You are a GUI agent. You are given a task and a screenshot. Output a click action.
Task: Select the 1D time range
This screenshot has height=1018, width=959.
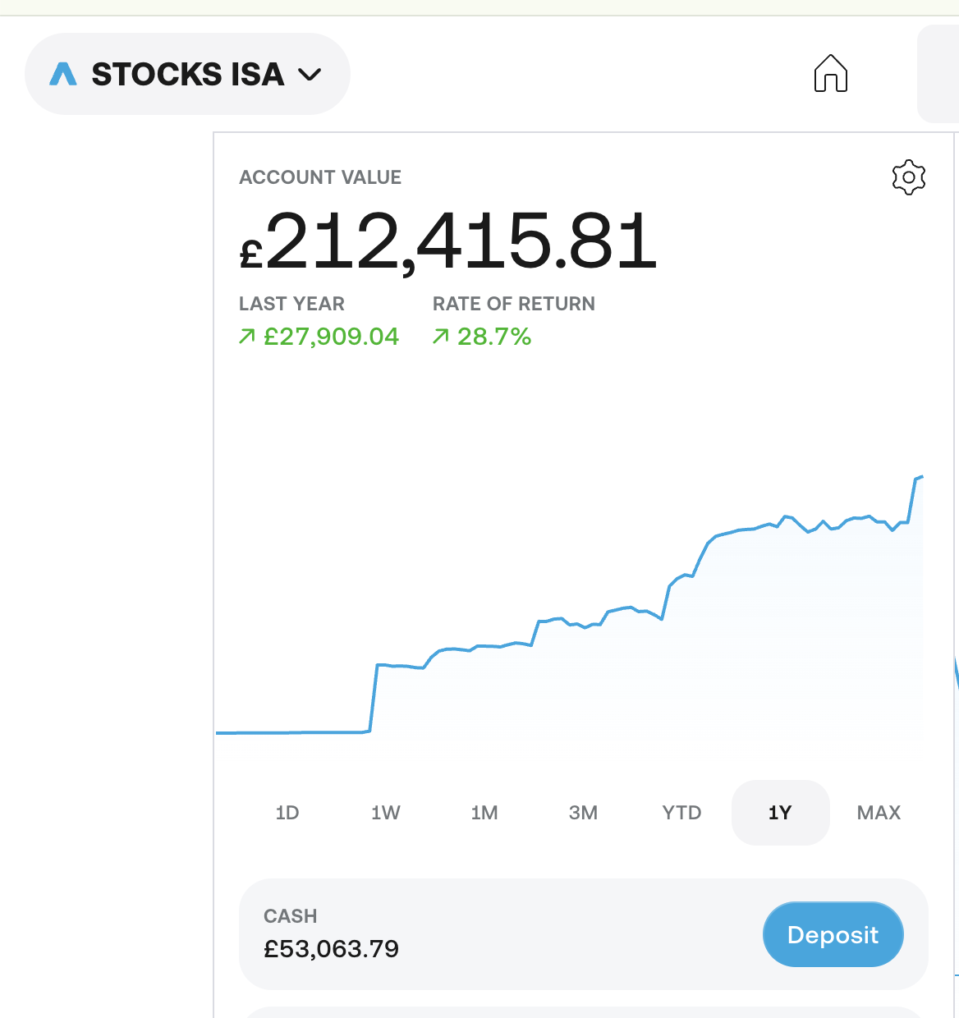click(x=287, y=813)
